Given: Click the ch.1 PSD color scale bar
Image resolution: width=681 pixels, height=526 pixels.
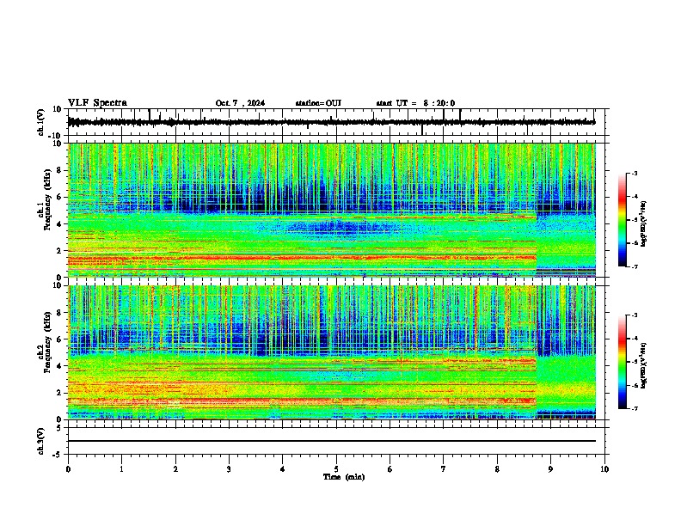Looking at the screenshot, I should [622, 220].
